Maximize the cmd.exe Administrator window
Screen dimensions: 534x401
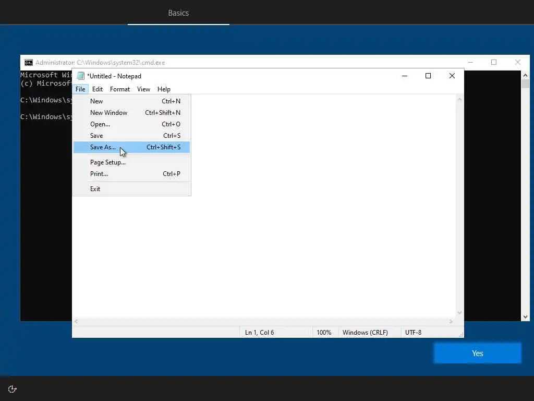click(x=494, y=63)
